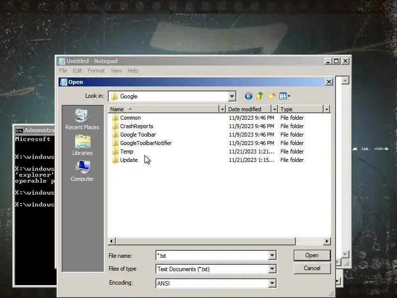Focus the Administrator command prompt title bar
The height and width of the screenshot is (298, 397).
tap(34, 130)
